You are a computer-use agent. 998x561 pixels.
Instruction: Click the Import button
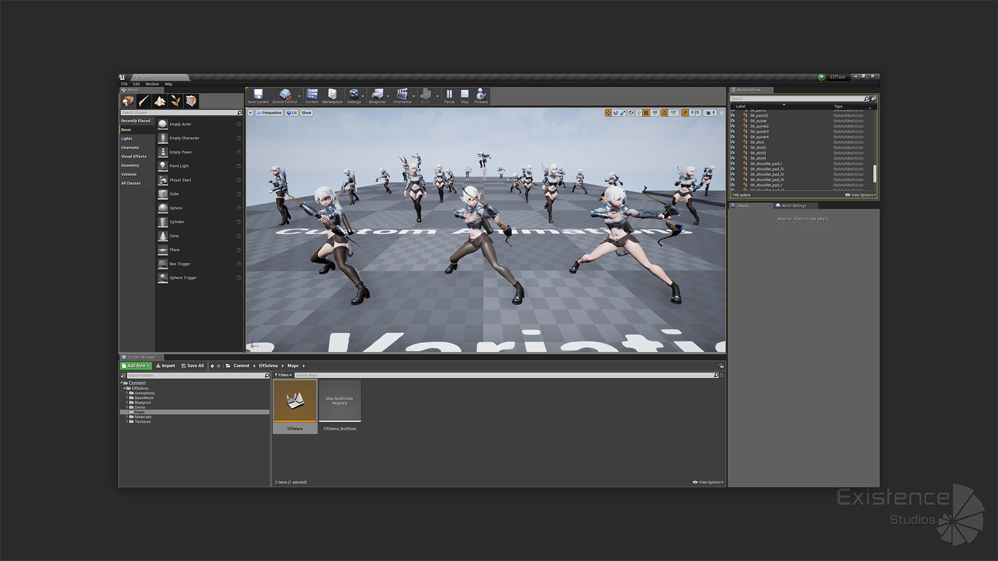(x=165, y=366)
